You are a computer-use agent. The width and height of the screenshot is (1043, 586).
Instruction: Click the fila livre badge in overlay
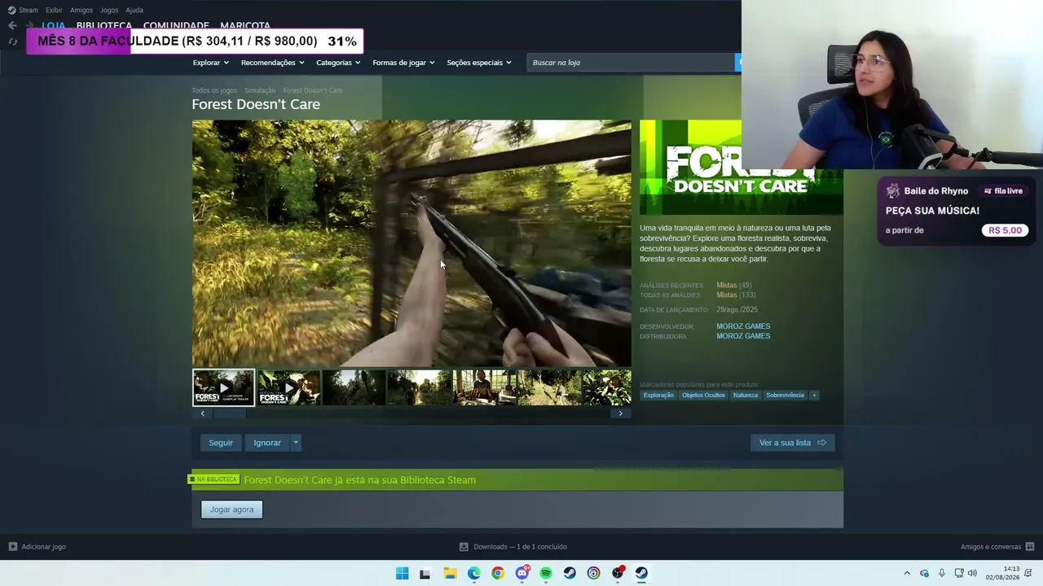[x=1003, y=191]
